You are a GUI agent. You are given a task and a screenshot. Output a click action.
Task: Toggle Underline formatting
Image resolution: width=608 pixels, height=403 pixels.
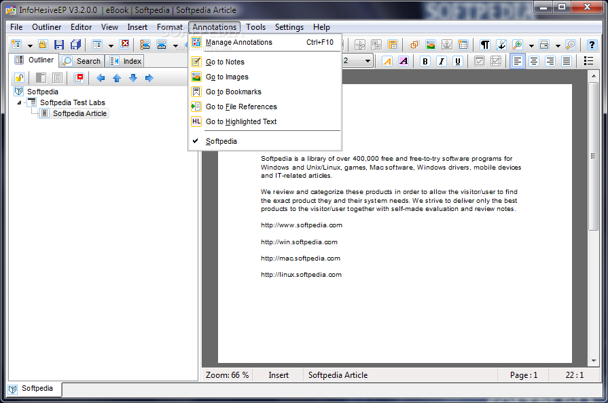point(458,61)
